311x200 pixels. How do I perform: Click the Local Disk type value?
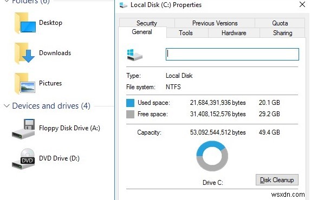[x=179, y=76]
